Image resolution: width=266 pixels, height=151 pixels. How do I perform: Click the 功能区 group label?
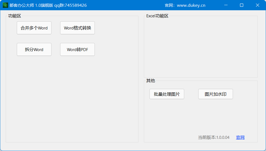tap(15, 16)
